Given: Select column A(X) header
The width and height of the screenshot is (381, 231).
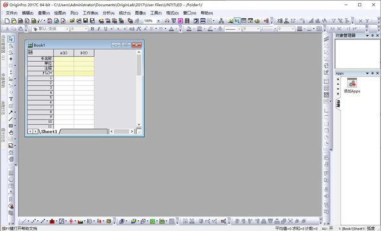Looking at the screenshot, I should tap(63, 53).
